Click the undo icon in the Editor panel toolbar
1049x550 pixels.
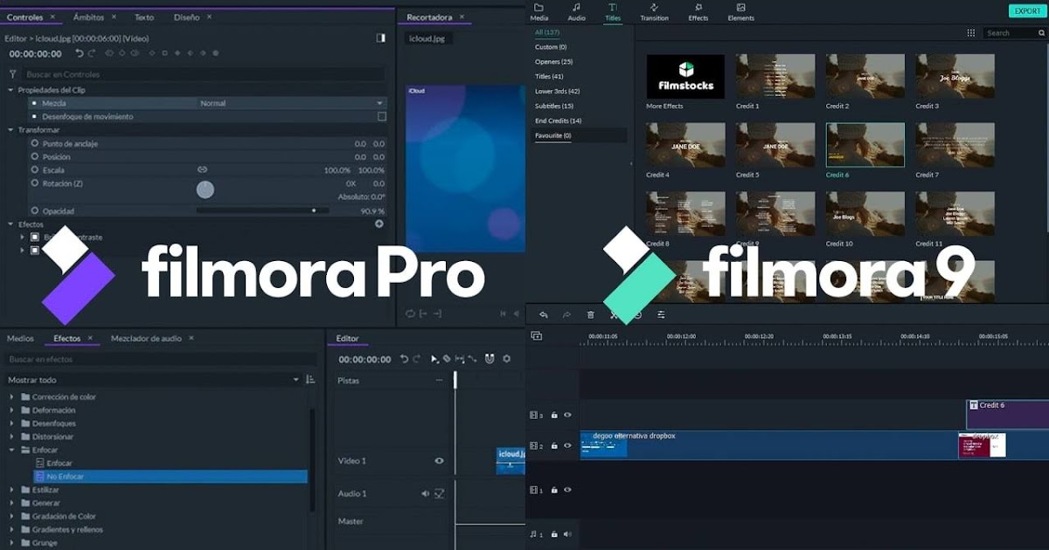(x=404, y=359)
